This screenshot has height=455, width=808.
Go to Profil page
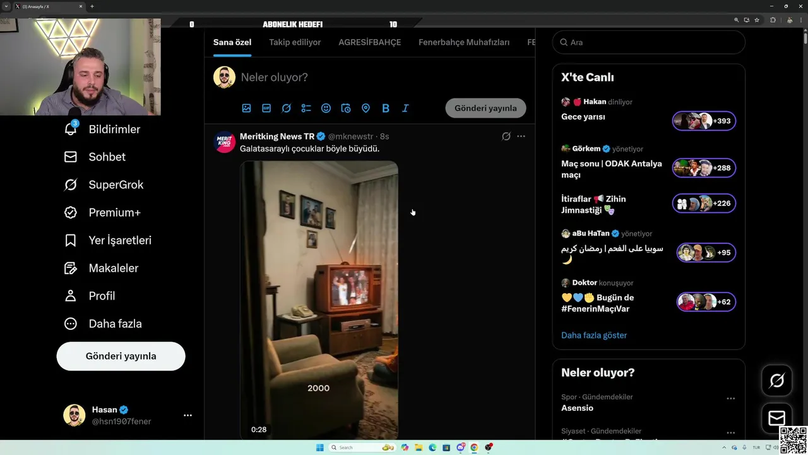tap(90, 296)
